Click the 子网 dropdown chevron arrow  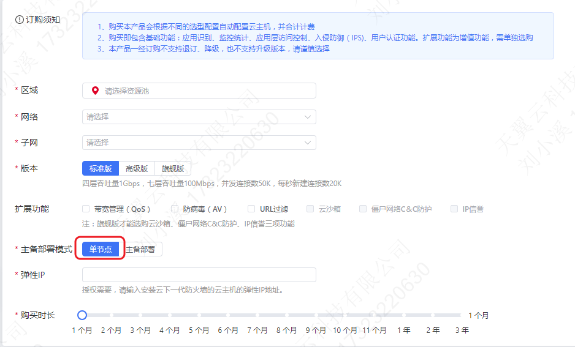[308, 143]
